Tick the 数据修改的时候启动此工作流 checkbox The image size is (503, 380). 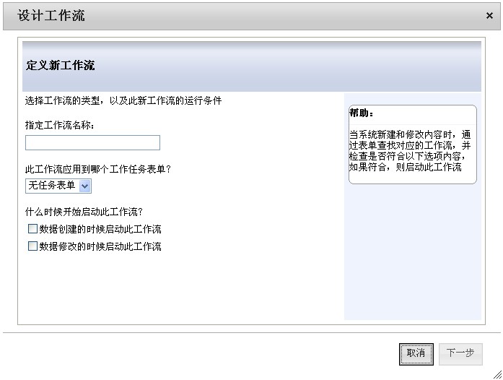tap(32, 246)
